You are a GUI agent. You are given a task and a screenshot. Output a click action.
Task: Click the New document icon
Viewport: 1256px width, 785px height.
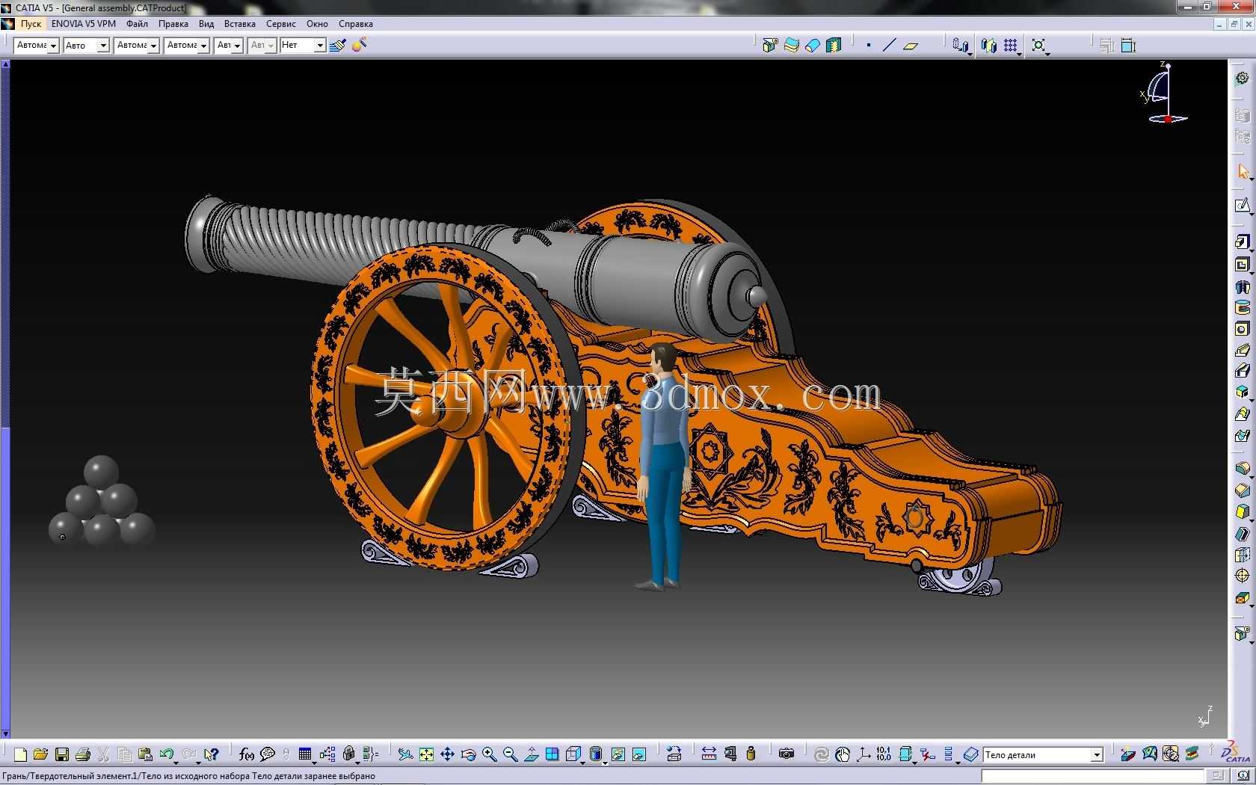20,754
